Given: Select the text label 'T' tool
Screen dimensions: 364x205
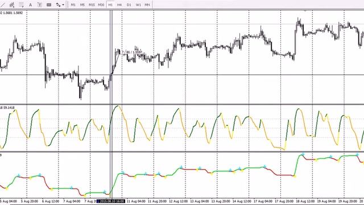Looking at the screenshot, I should click(40, 5).
